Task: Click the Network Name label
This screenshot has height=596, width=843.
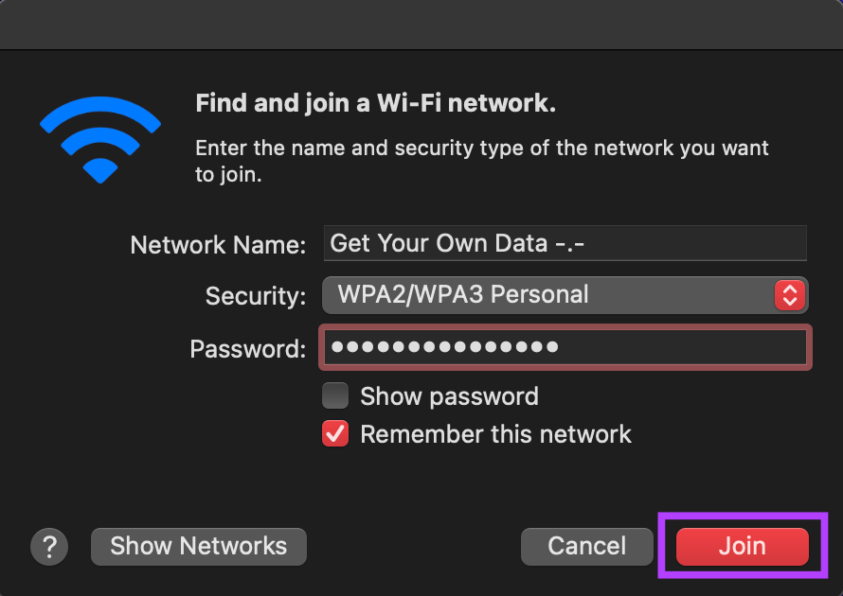Action: [x=218, y=244]
